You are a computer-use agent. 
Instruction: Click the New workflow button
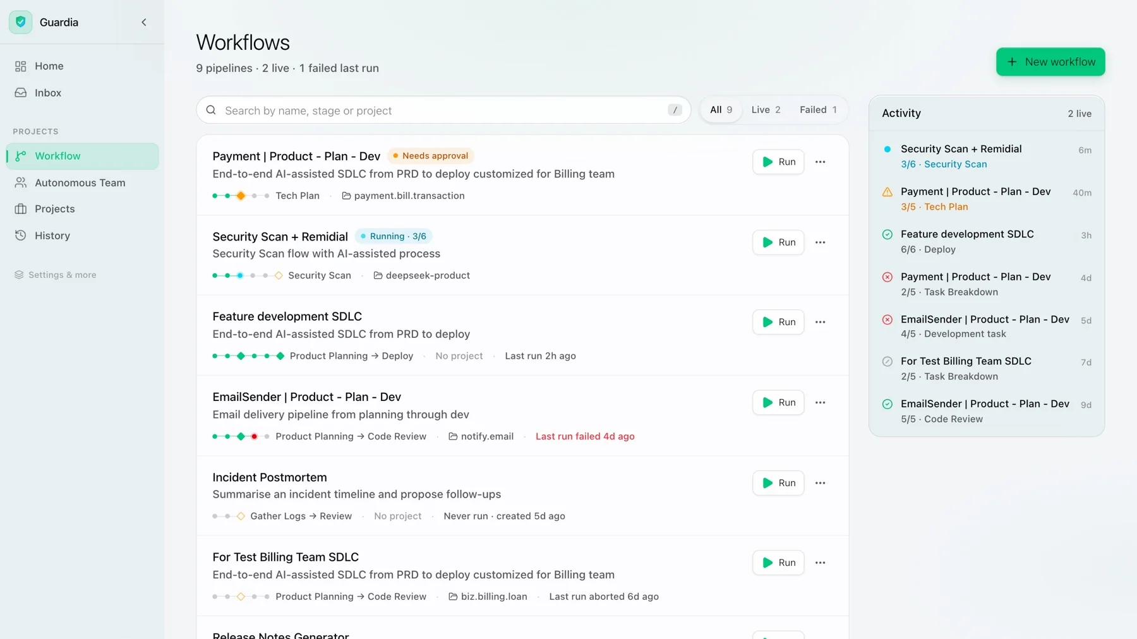point(1050,62)
